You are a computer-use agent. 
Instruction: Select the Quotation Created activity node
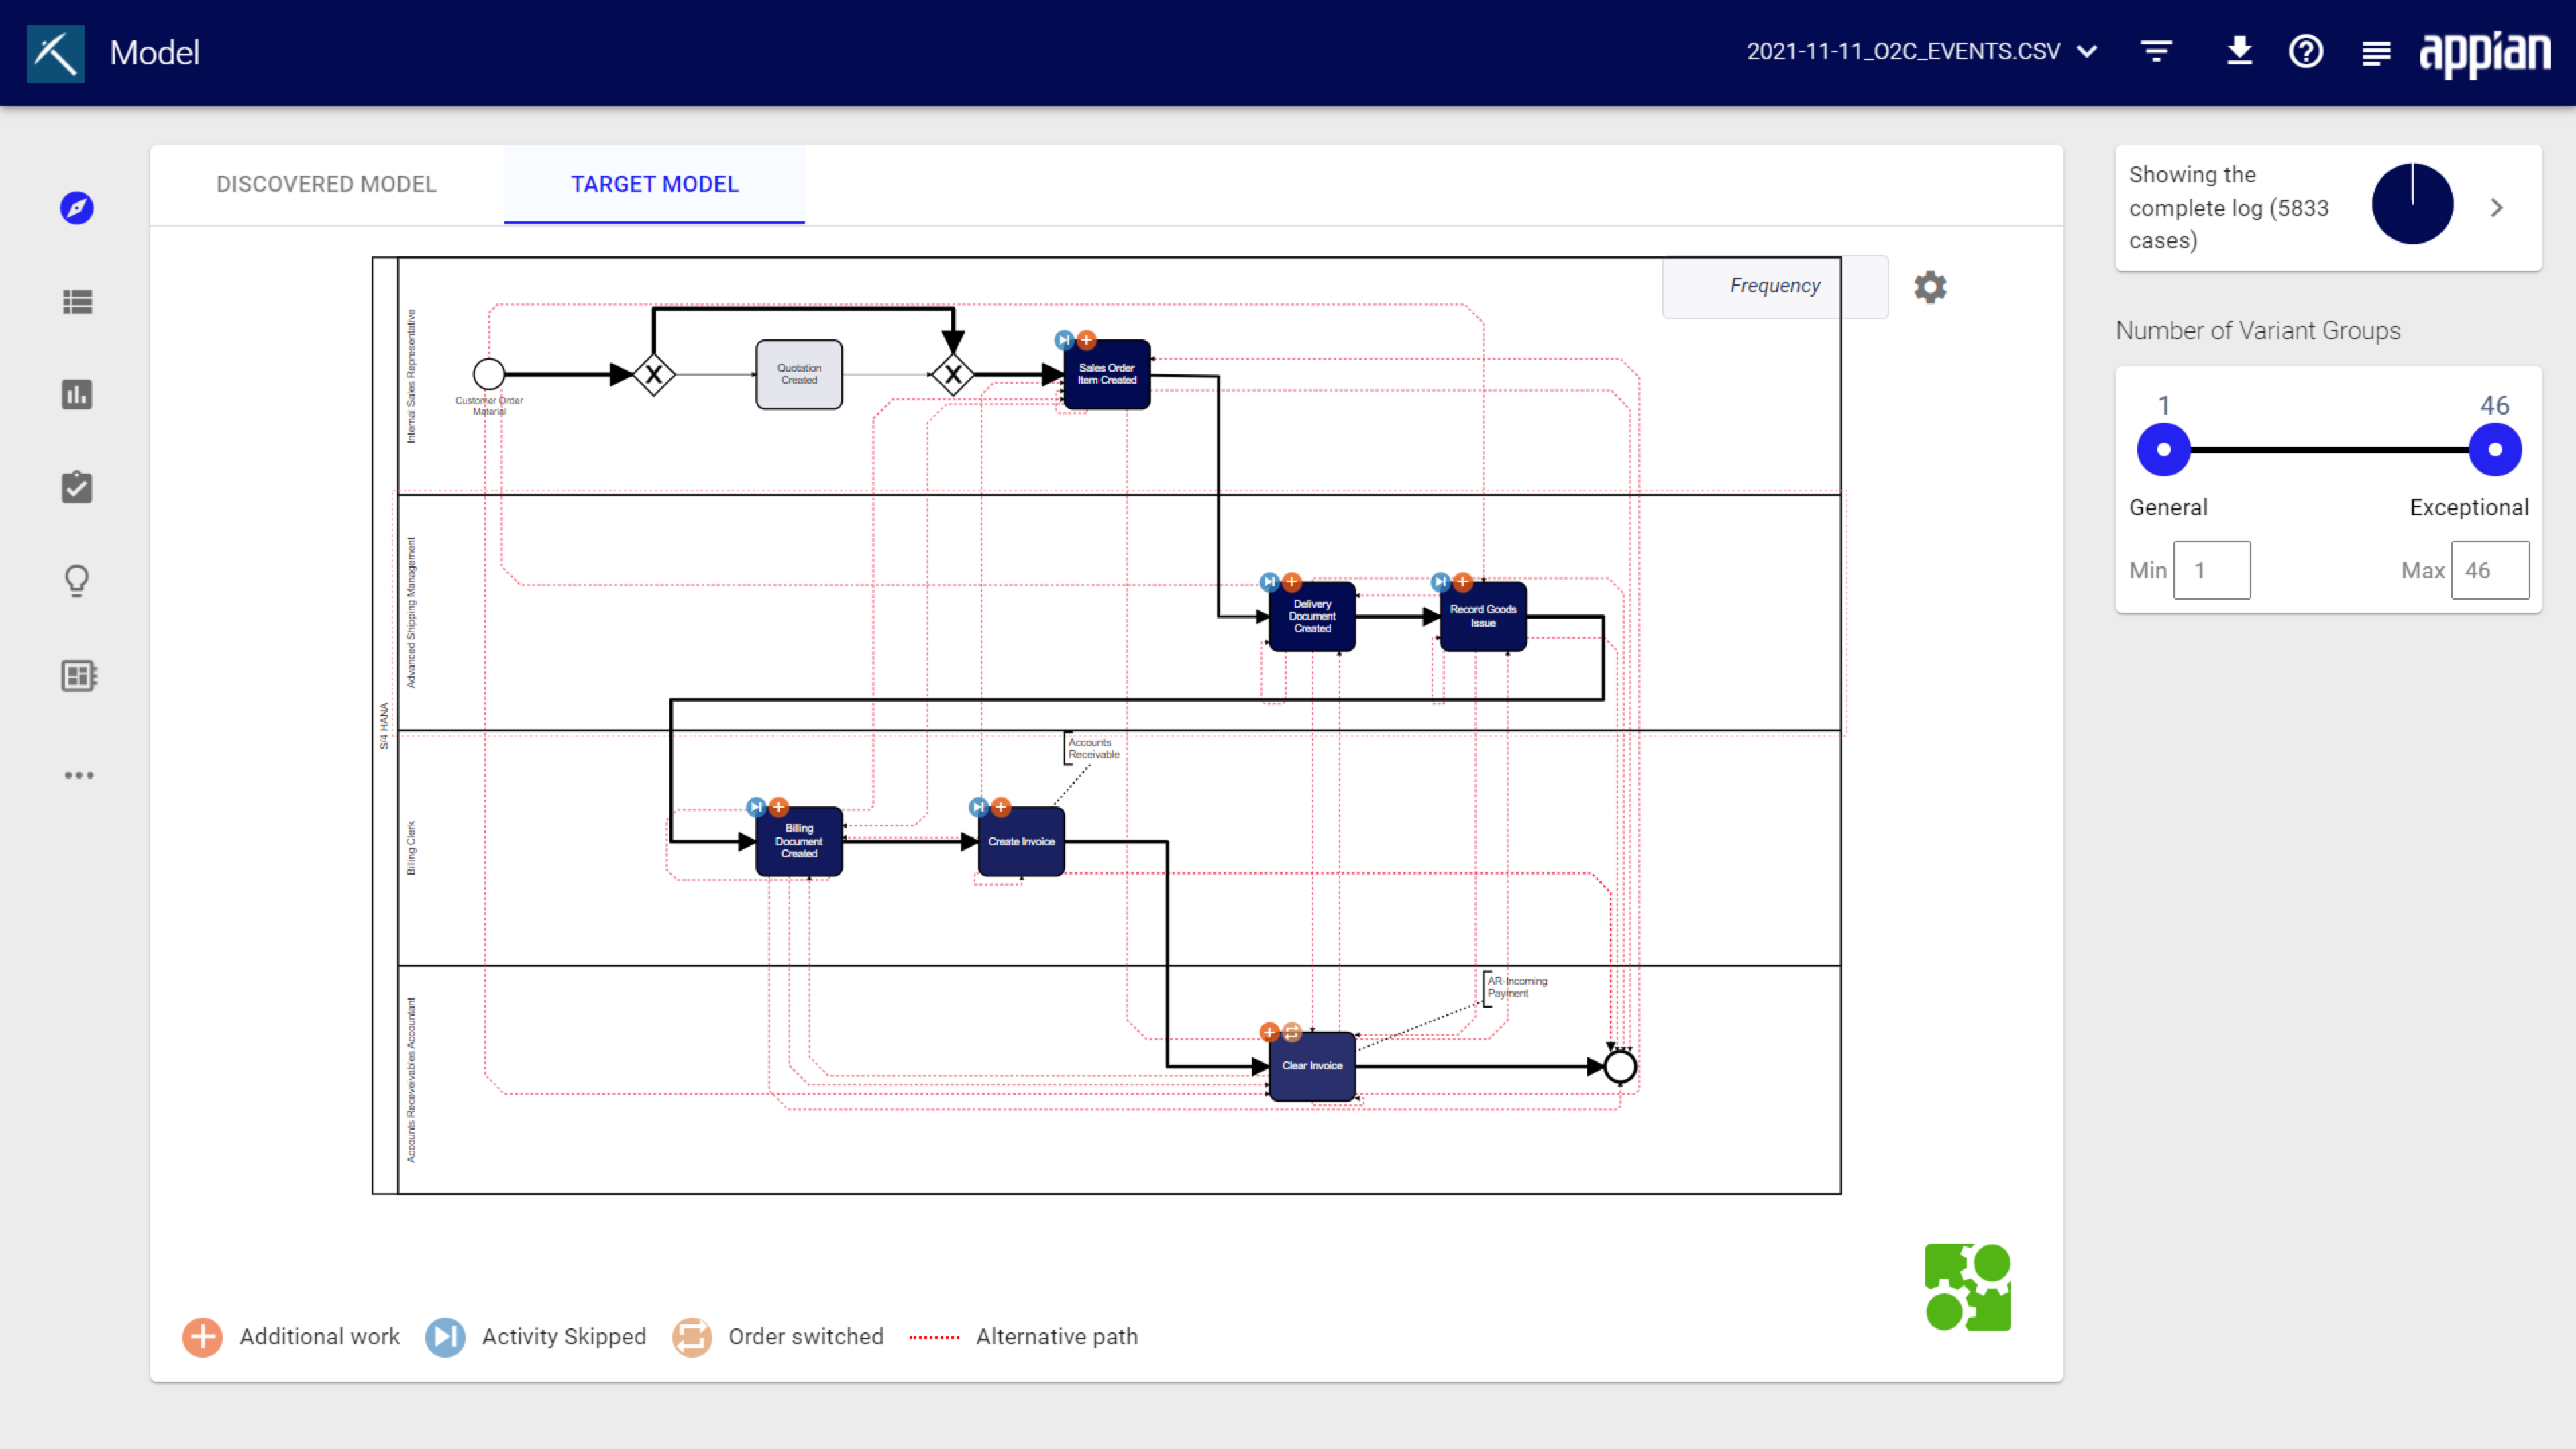[x=798, y=374]
